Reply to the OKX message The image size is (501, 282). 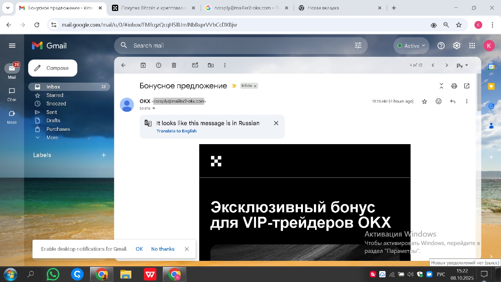[x=453, y=101]
